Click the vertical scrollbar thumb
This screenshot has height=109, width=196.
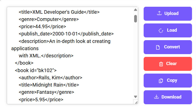135,19
